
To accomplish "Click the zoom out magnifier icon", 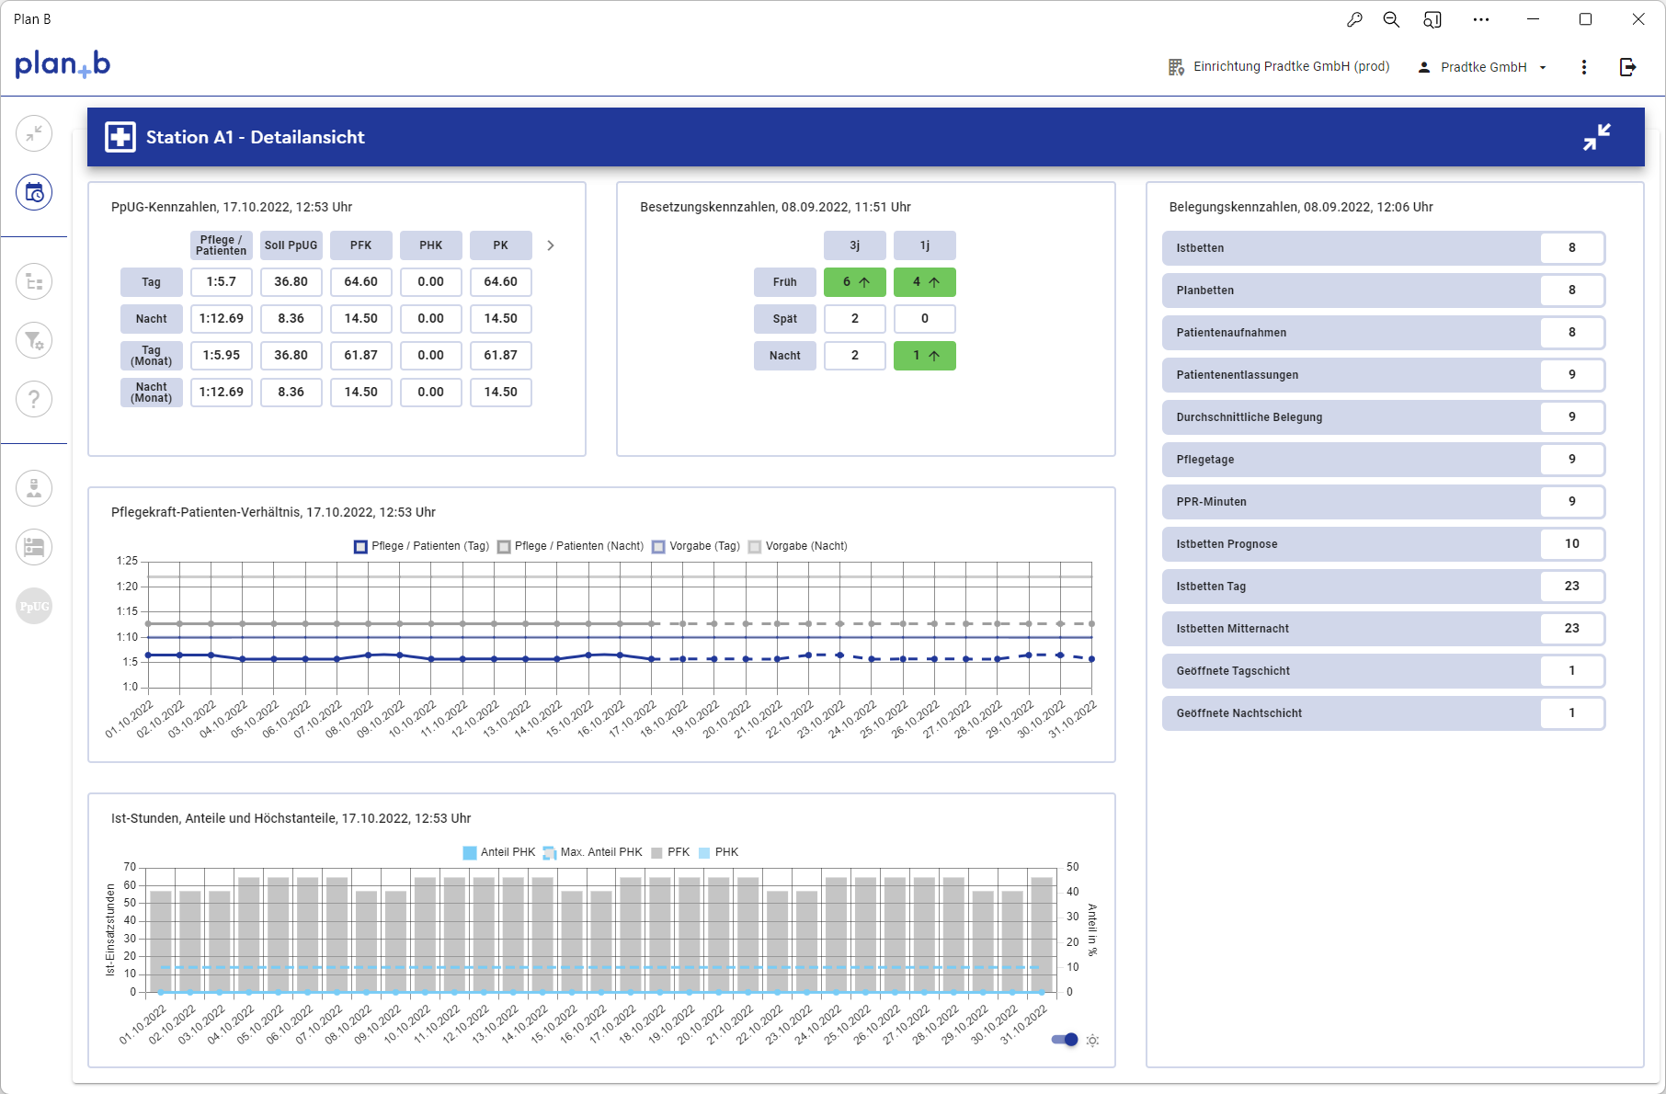I will point(1391,19).
